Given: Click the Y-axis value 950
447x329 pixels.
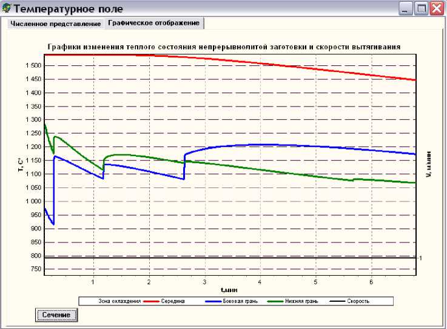Looking at the screenshot, I should (x=36, y=215).
